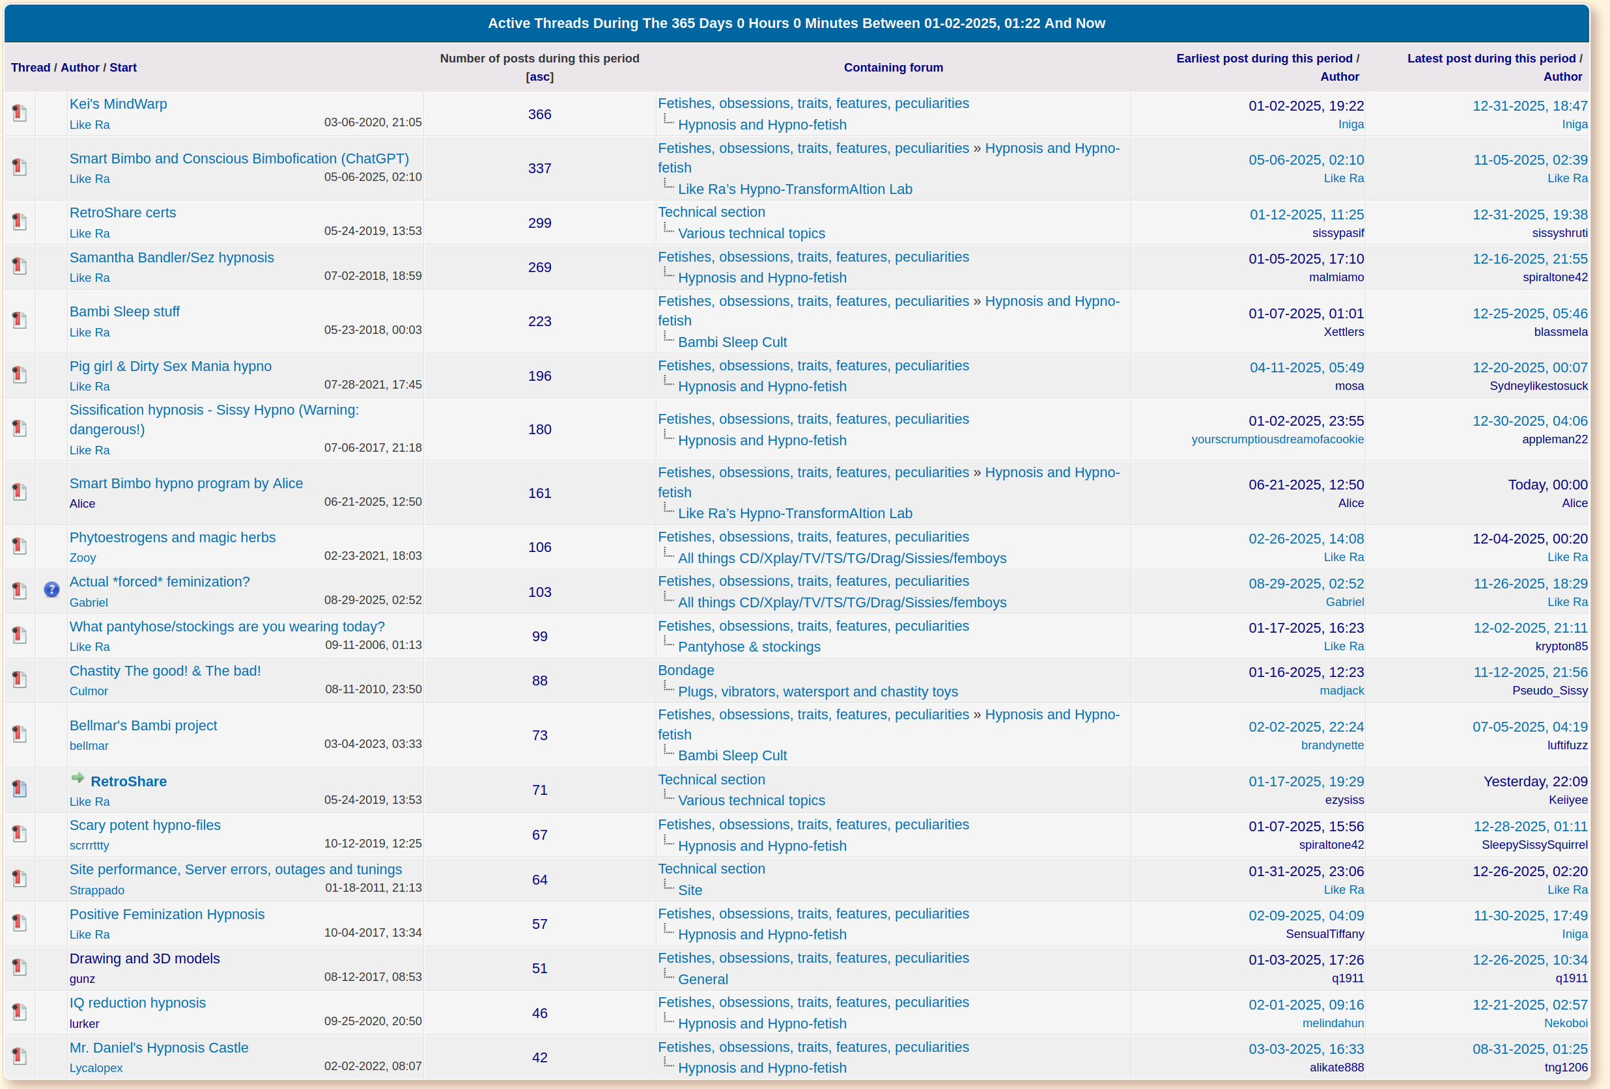The width and height of the screenshot is (1610, 1089).
Task: Click the green arrow icon before RetroShare
Action: [78, 779]
